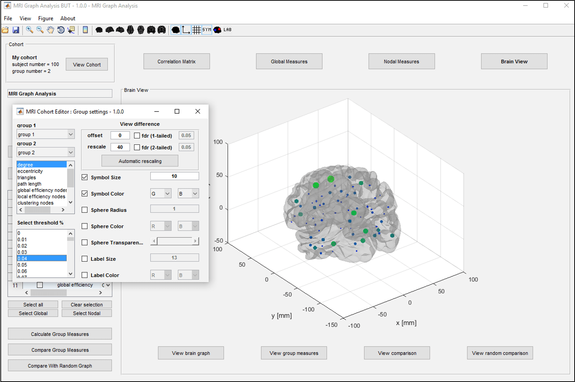Screen dimensions: 575x382
Task: Click the Sphere Transparency slider
Action: [175, 241]
